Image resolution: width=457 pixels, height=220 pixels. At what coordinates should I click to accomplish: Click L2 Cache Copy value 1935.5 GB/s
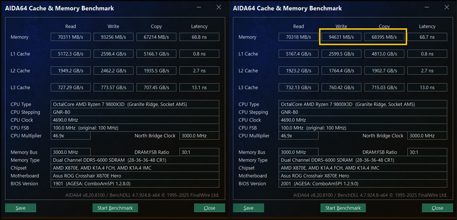tap(156, 71)
